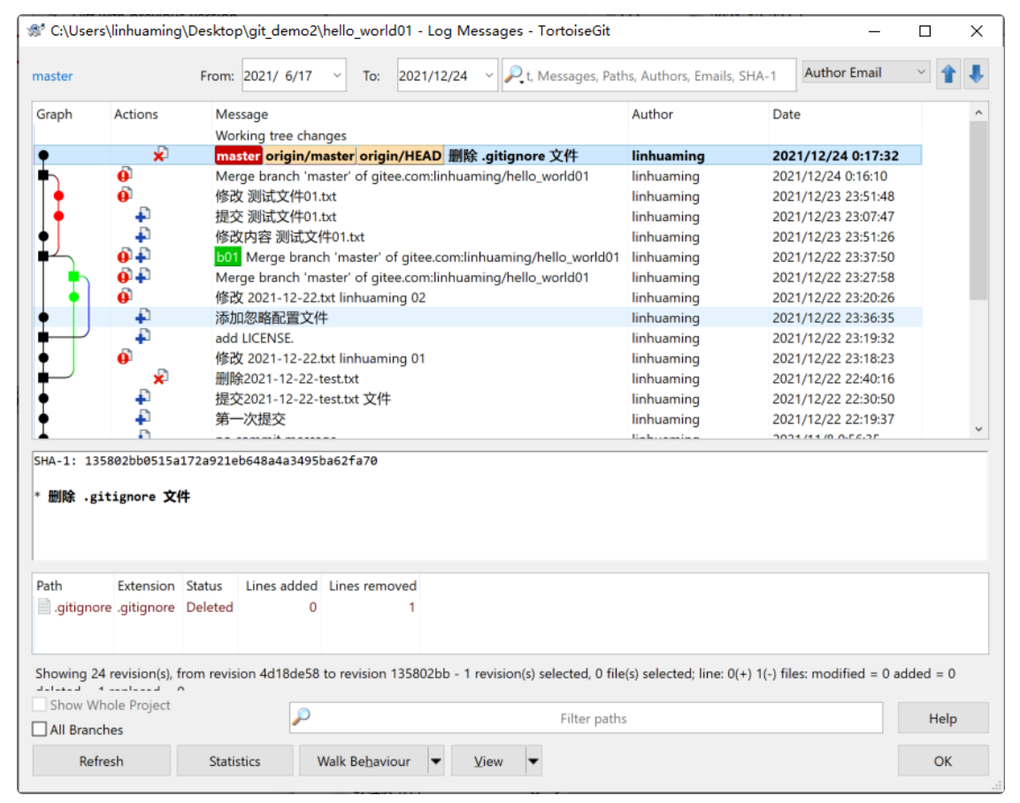Click added icon on 提交 测试文件01.txt row

click(142, 215)
